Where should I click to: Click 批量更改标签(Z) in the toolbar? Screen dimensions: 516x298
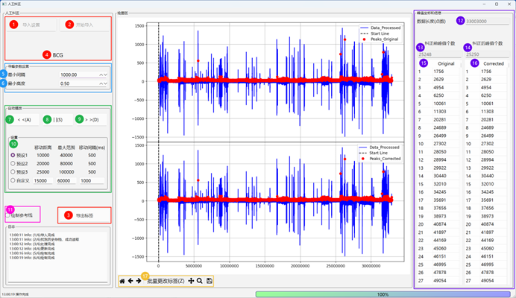click(165, 281)
